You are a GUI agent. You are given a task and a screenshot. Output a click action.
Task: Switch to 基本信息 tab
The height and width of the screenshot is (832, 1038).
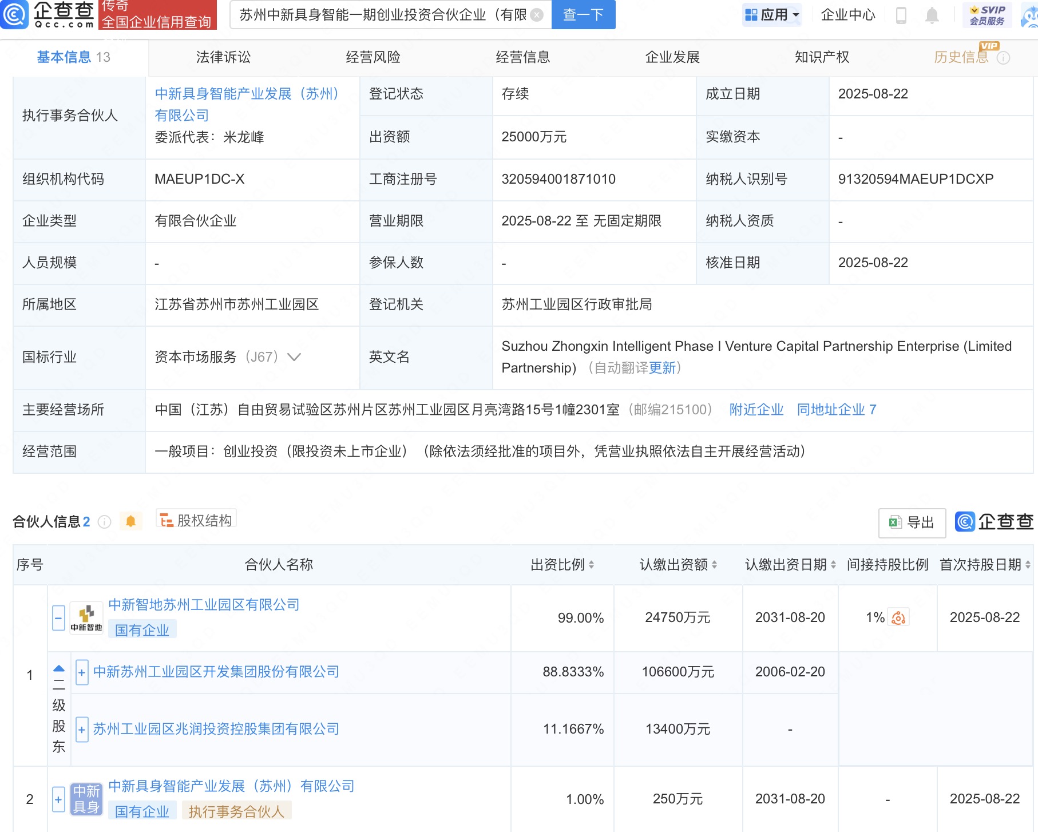pos(74,57)
